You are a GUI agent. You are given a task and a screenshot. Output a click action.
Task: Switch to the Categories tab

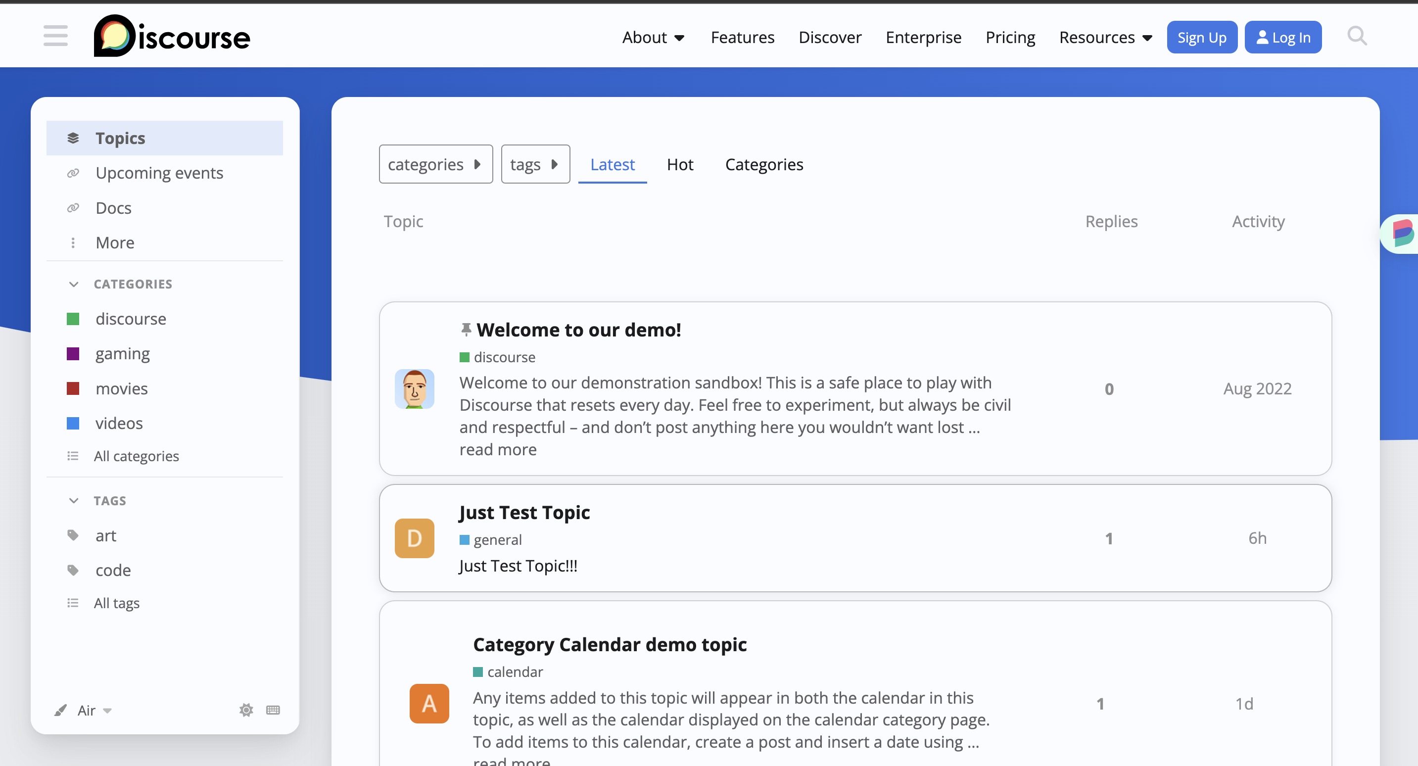[764, 164]
